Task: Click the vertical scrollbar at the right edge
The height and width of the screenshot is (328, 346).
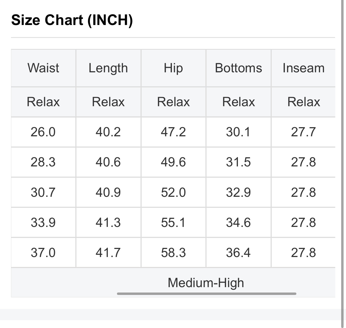Action: point(343,161)
